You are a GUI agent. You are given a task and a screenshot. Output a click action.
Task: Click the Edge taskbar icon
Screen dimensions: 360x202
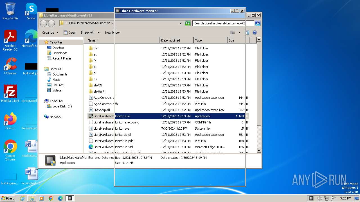(60, 198)
